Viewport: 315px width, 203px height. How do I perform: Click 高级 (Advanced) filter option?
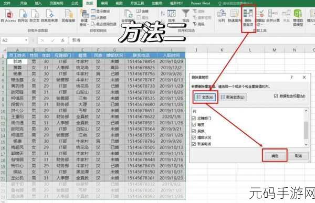(199, 24)
